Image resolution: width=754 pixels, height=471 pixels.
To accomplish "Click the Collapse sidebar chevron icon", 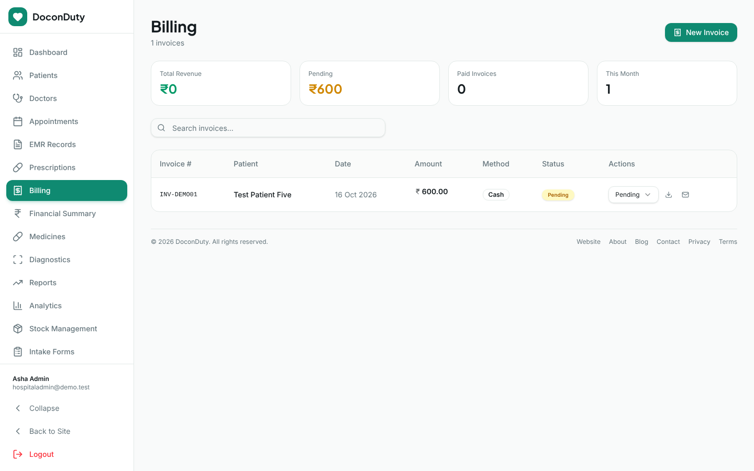I will click(x=18, y=408).
